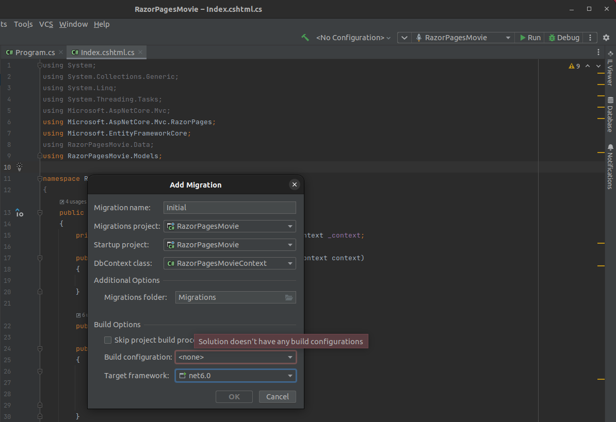Click the folder icon beside Migrations folder field

pyautogui.click(x=288, y=297)
